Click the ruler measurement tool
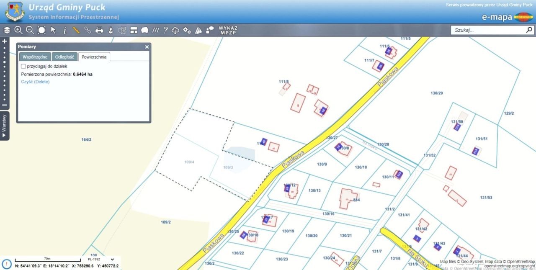536x270 pixels. (x=76, y=30)
